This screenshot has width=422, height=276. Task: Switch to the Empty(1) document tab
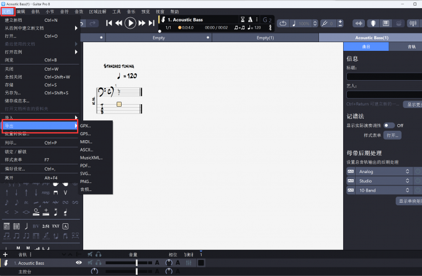pos(269,38)
